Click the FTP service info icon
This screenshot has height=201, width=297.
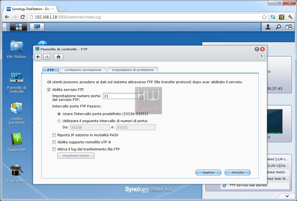coord(224,185)
